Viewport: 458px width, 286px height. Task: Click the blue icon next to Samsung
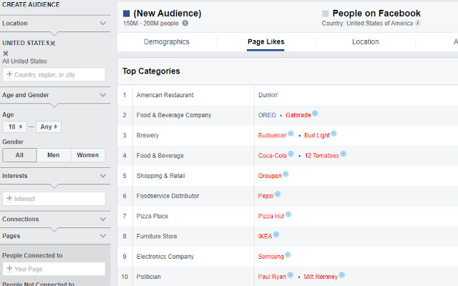point(288,255)
